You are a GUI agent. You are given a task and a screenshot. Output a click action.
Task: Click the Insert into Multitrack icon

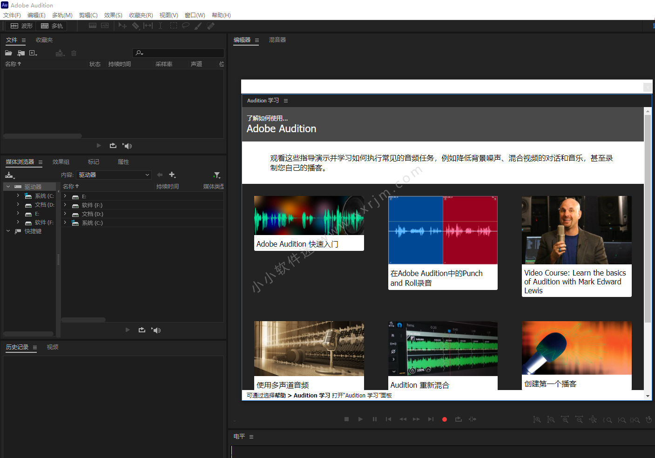coord(60,53)
